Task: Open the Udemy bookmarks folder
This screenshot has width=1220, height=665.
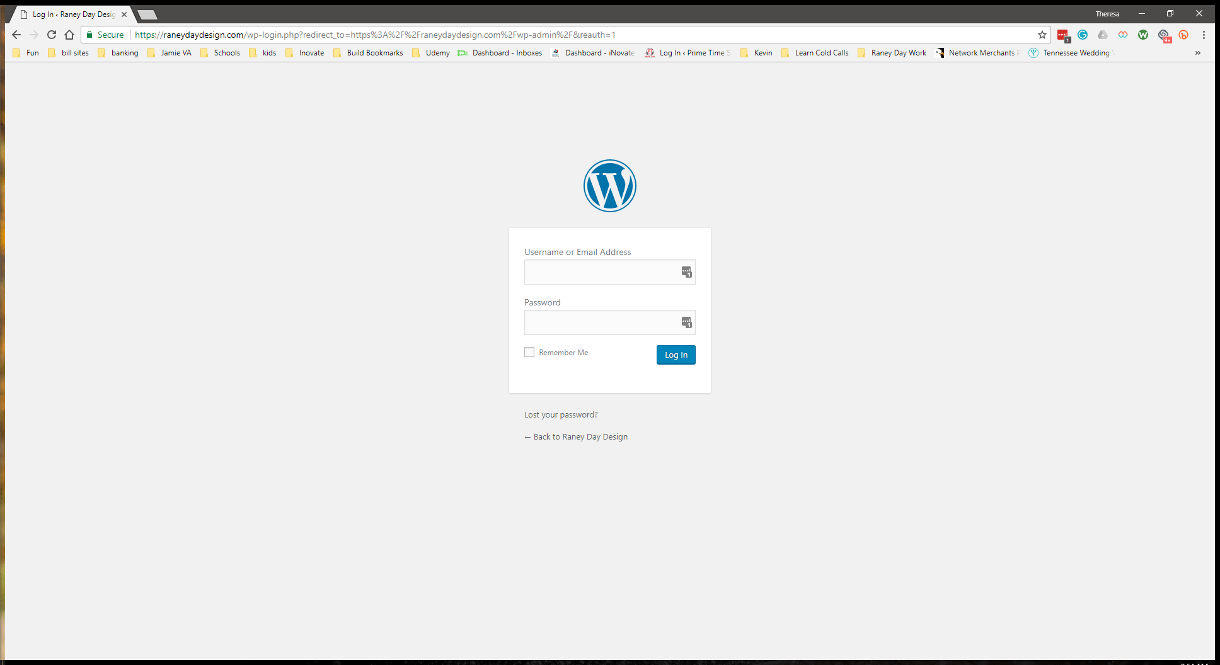Action: [431, 53]
